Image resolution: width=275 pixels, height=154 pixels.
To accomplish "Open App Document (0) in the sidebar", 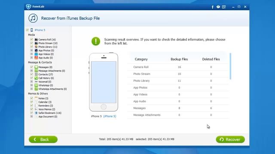I will [x=48, y=117].
